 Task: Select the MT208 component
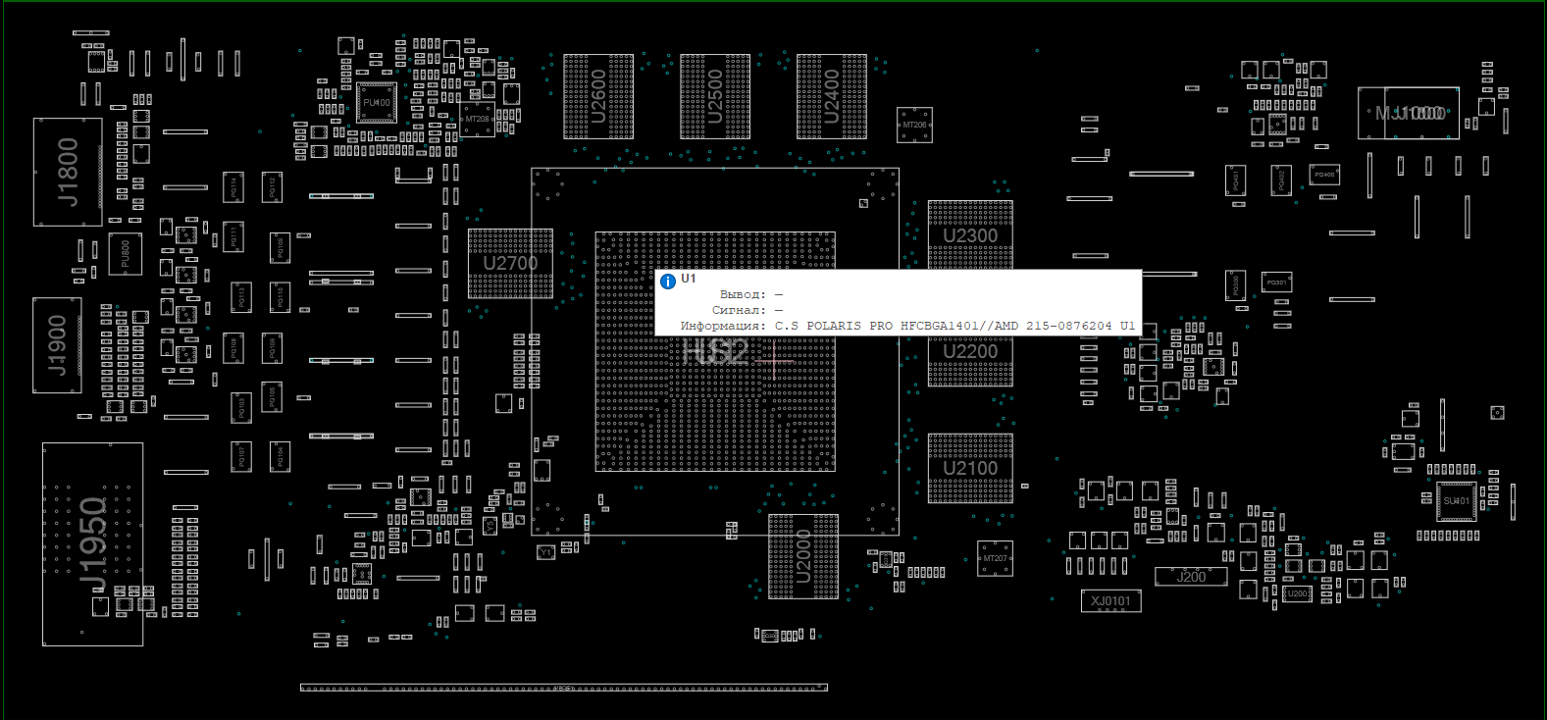click(477, 120)
